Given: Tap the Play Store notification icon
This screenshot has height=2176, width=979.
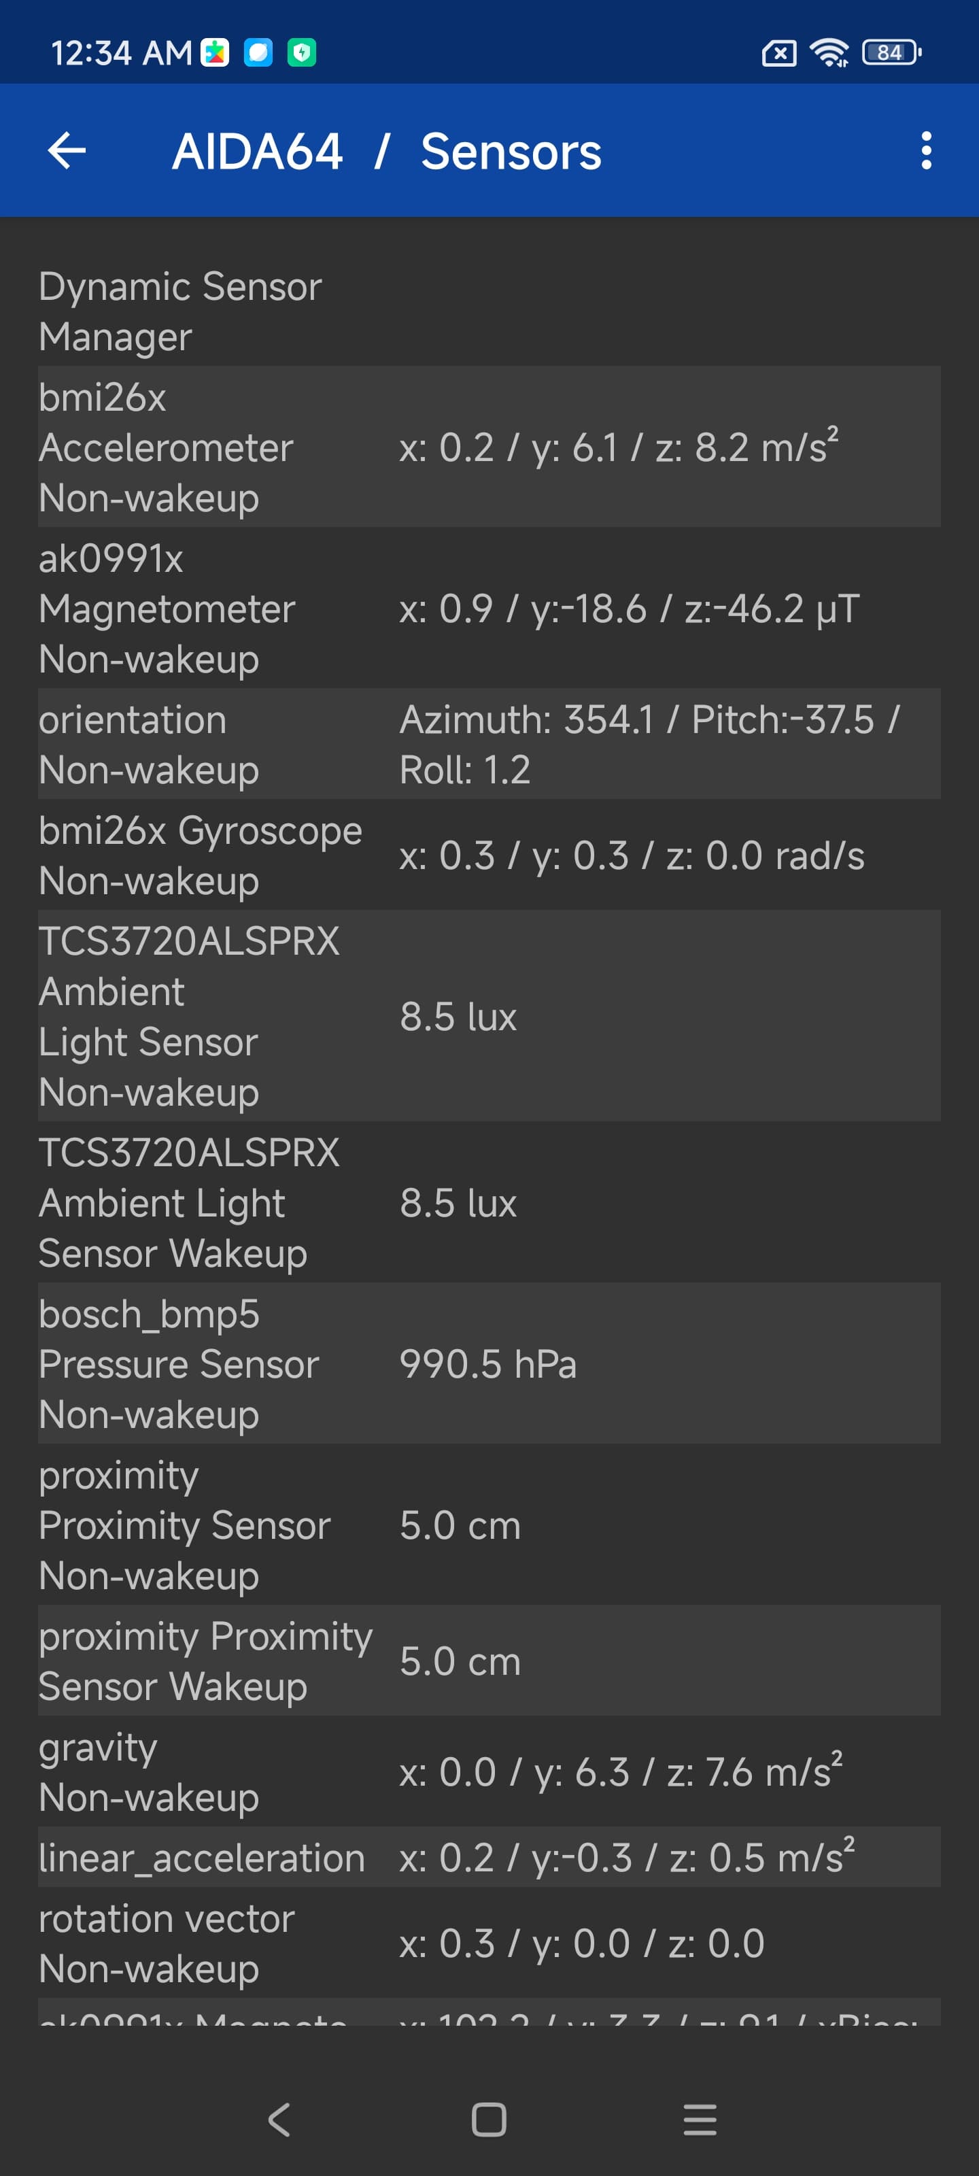Looking at the screenshot, I should point(216,53).
